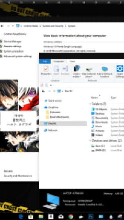Launch Google Chrome from the taskbar
The image size is (124, 220).
click(x=71, y=217)
